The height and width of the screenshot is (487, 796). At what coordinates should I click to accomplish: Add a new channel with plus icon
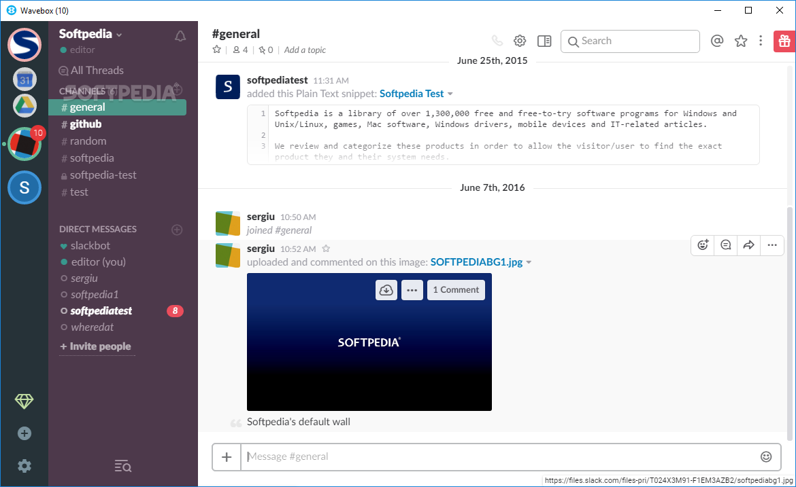(x=177, y=89)
